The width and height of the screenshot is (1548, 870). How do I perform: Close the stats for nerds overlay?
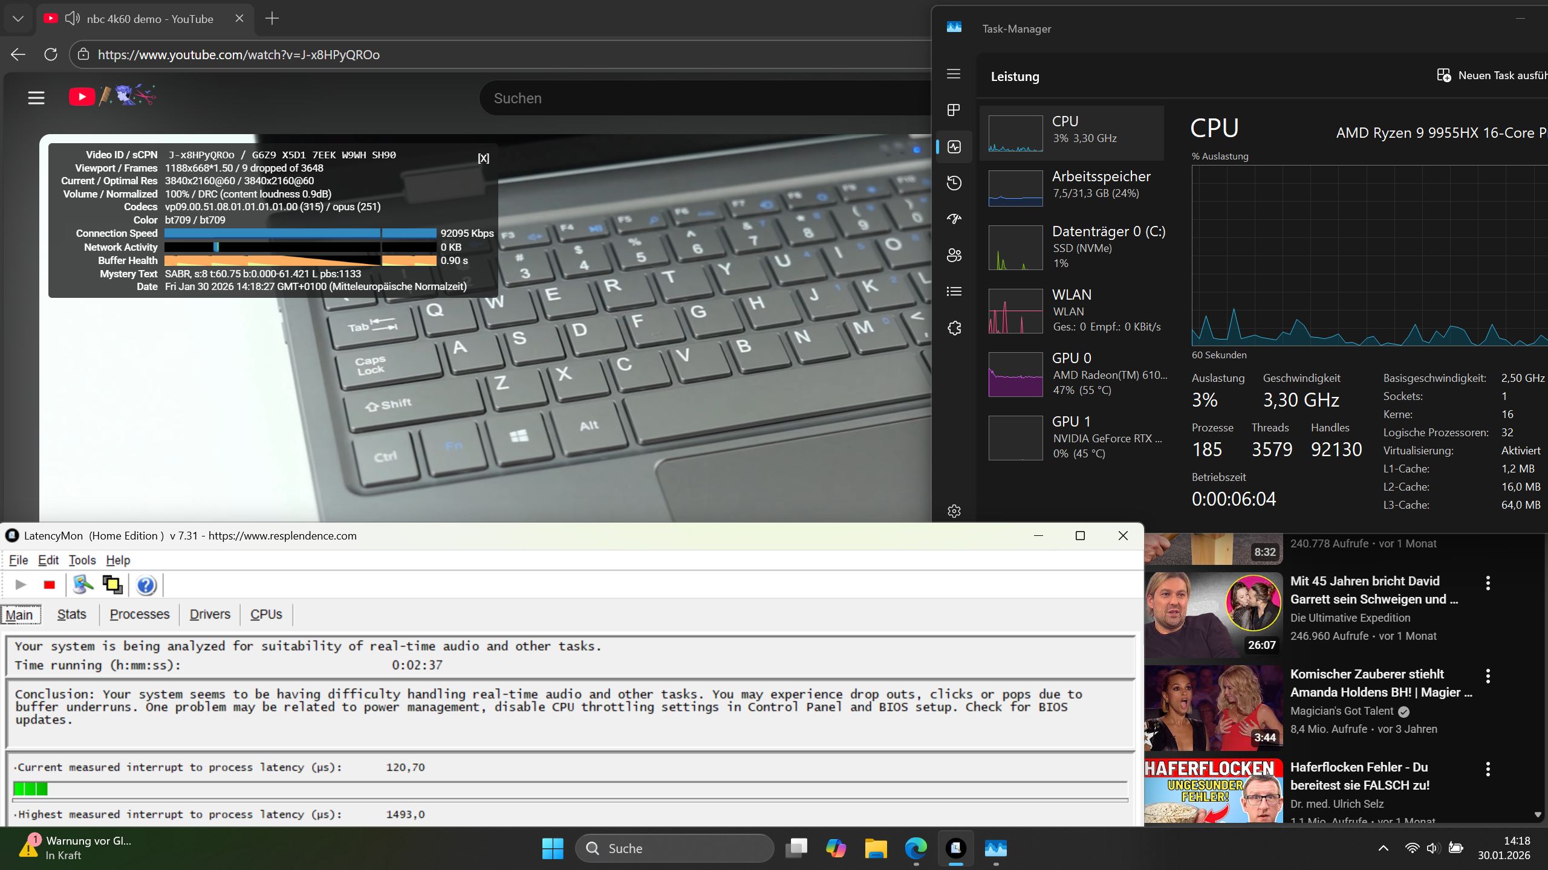click(x=483, y=158)
